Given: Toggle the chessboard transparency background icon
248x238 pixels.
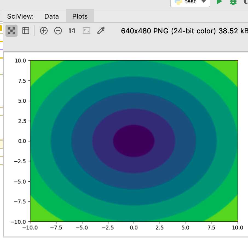Looking at the screenshot, I should [x=11, y=31].
